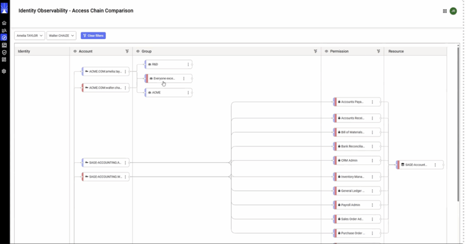465x244 pixels.
Task: Open the filter icon on Group column
Action: (x=316, y=51)
